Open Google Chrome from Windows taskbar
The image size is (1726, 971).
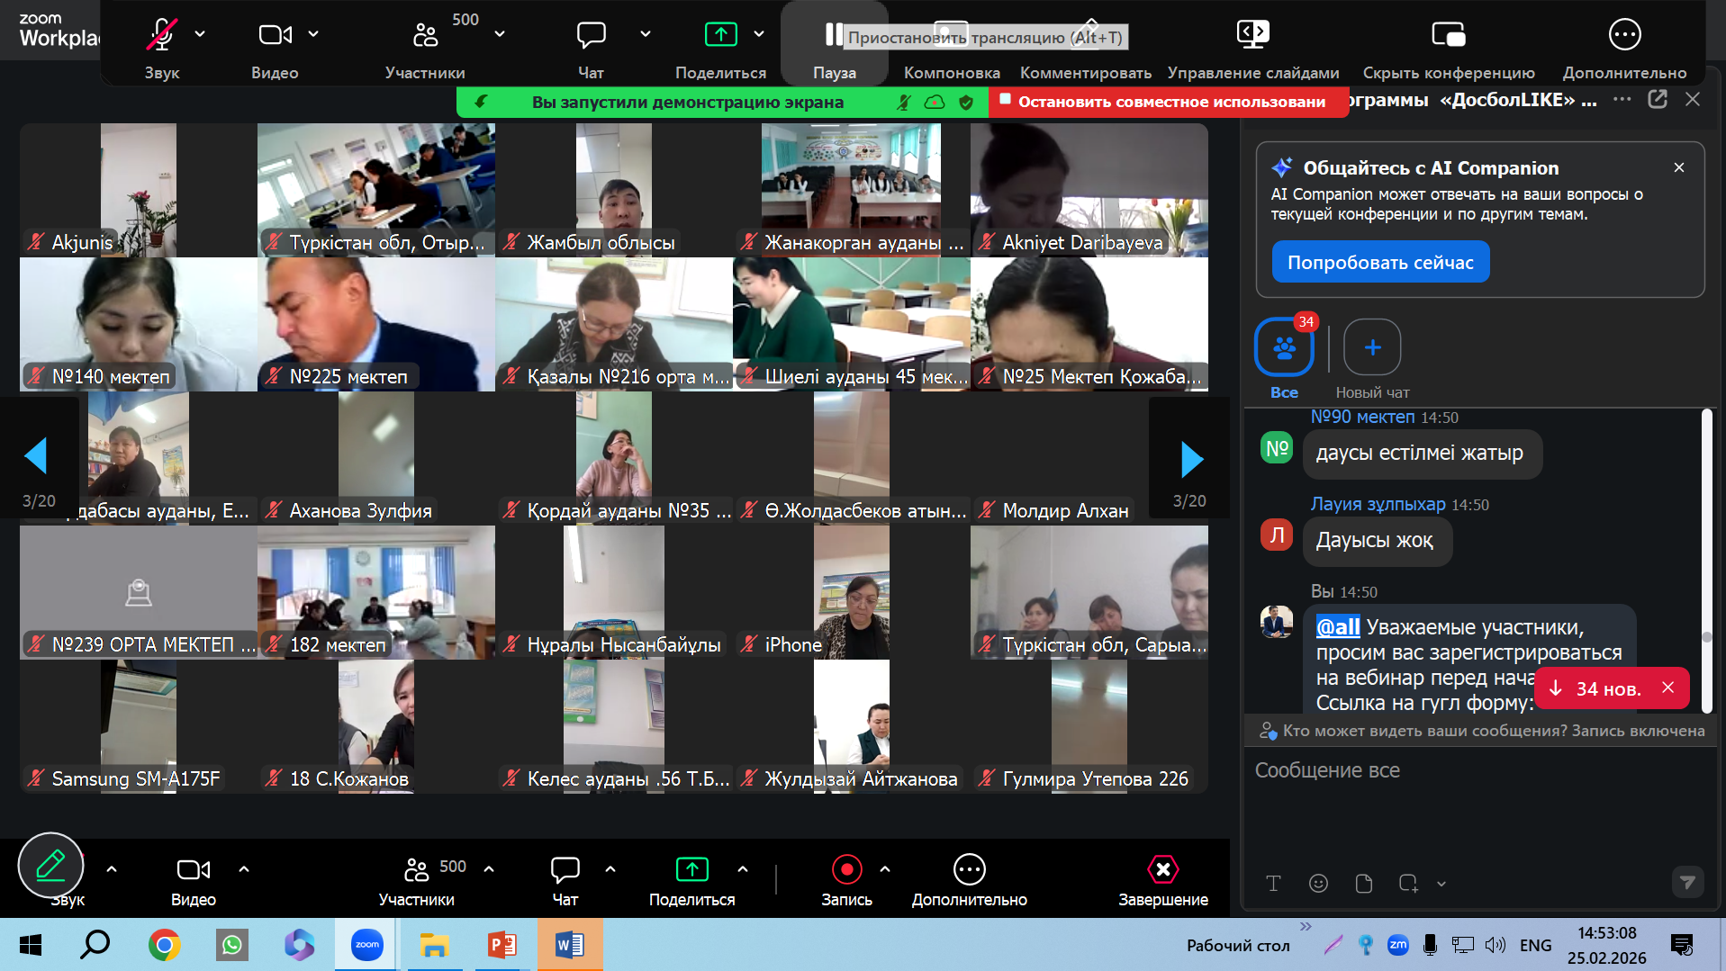164,945
